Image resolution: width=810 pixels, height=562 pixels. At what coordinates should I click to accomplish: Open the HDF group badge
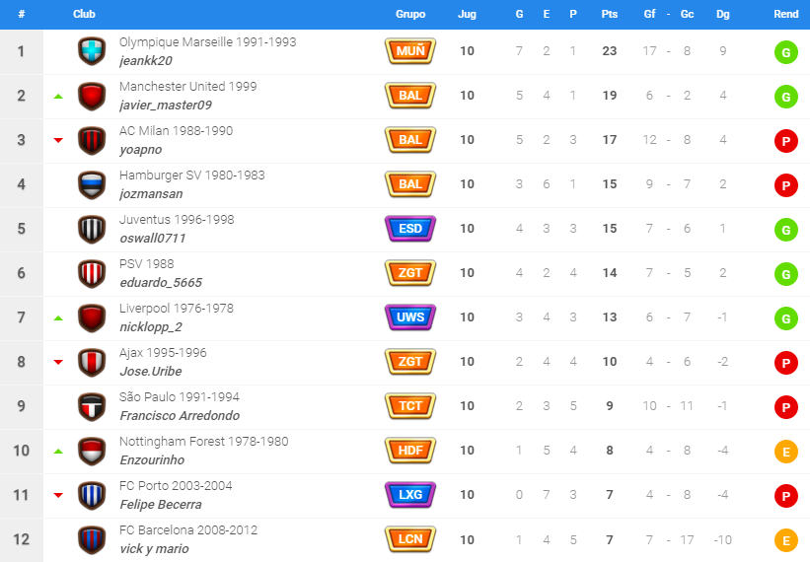(x=410, y=451)
